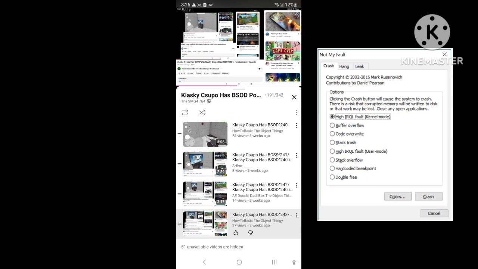Open playlist overflow menu beside shuffle
478x269 pixels.
coord(297,112)
